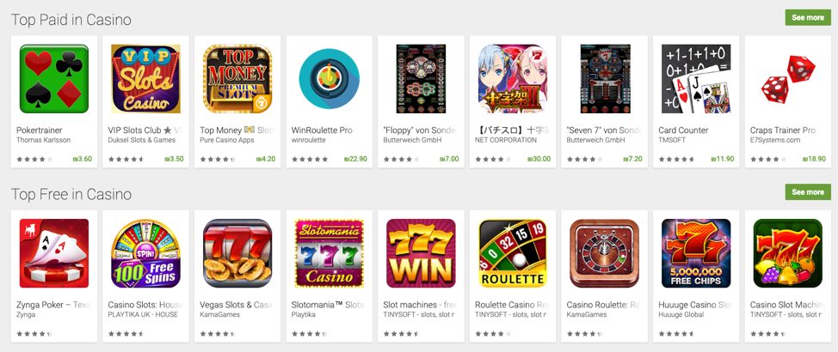
Task: Open the Casino Slots: House 100 Free Spins thumbnail
Action: [x=146, y=253]
